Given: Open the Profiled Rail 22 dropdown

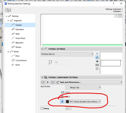Looking at the screenshot, I should pos(67,54).
